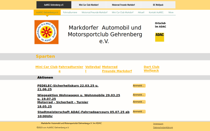210x131 pixels.
Task: Click the Sparten section heading
Action: [x=45, y=56]
